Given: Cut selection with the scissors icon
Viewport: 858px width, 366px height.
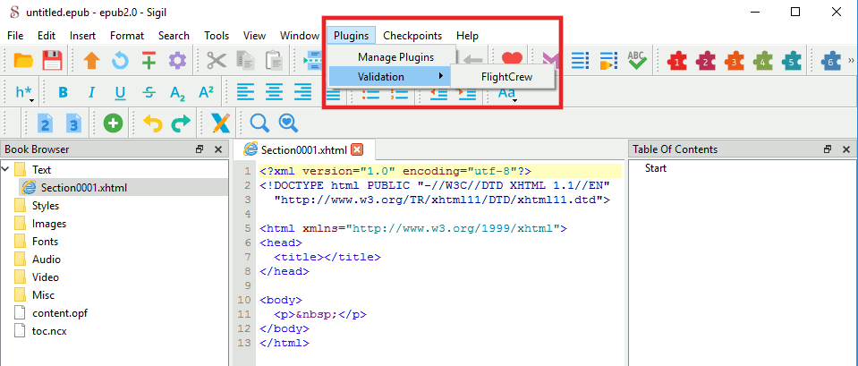Looking at the screenshot, I should click(x=217, y=60).
